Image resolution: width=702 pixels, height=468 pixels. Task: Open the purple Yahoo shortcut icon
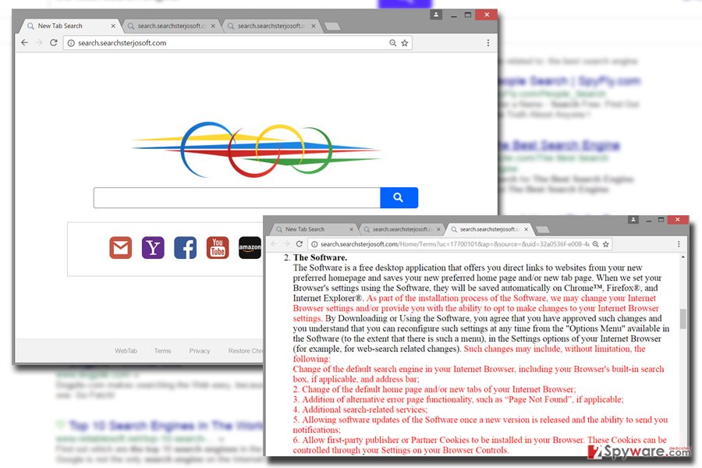point(153,248)
